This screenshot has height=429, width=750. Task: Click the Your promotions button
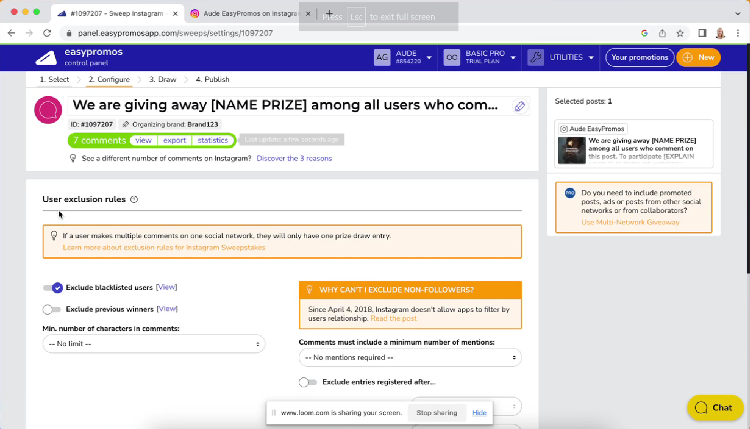(639, 57)
